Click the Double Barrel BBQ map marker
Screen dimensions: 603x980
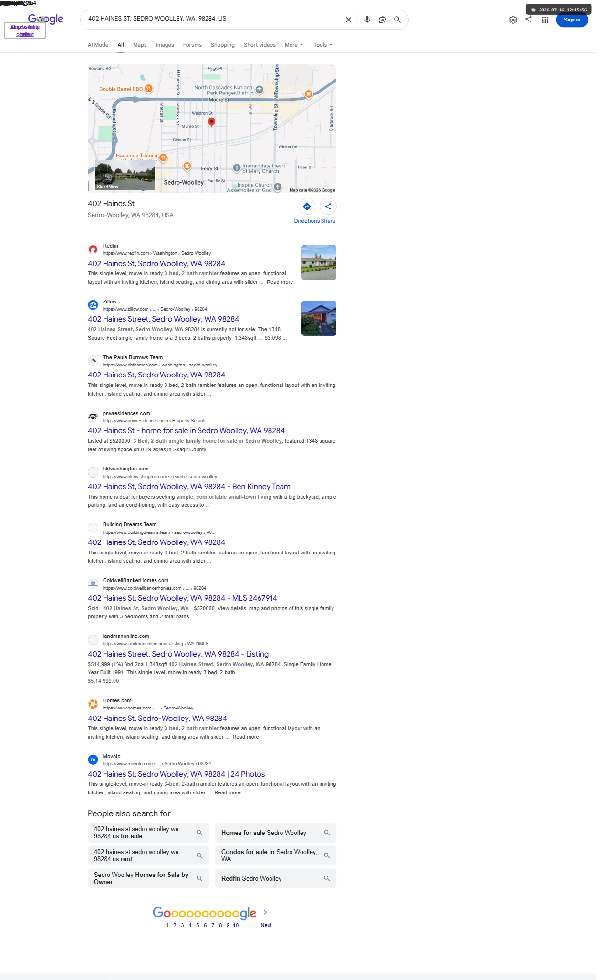pyautogui.click(x=148, y=89)
